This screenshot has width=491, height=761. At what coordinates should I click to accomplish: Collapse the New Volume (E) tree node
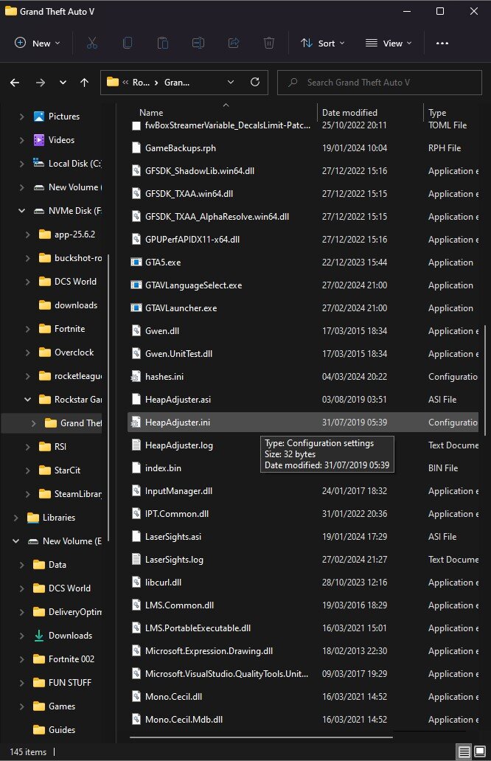(16, 541)
